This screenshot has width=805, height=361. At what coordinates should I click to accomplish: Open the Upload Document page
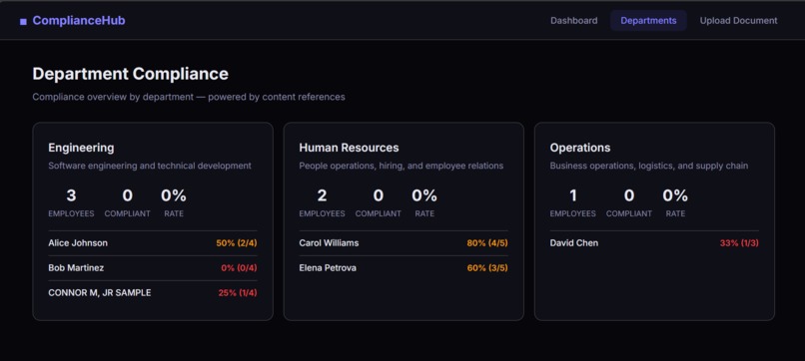coord(738,21)
